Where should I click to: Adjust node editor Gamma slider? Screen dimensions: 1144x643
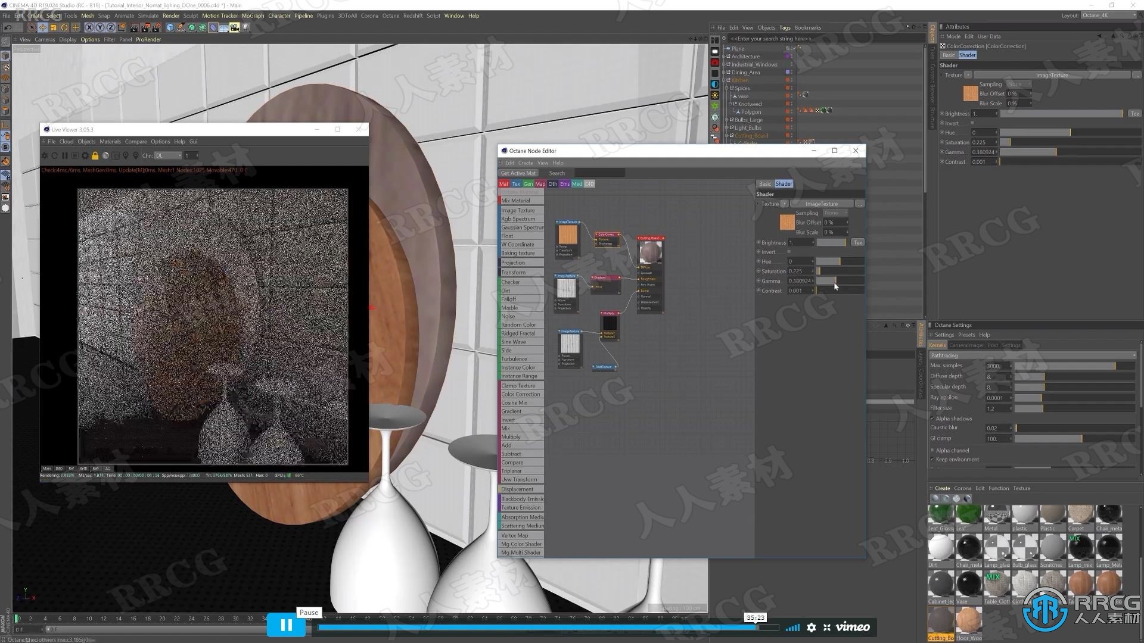(x=840, y=281)
